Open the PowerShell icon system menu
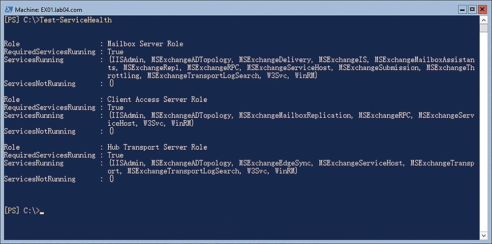 (8, 10)
